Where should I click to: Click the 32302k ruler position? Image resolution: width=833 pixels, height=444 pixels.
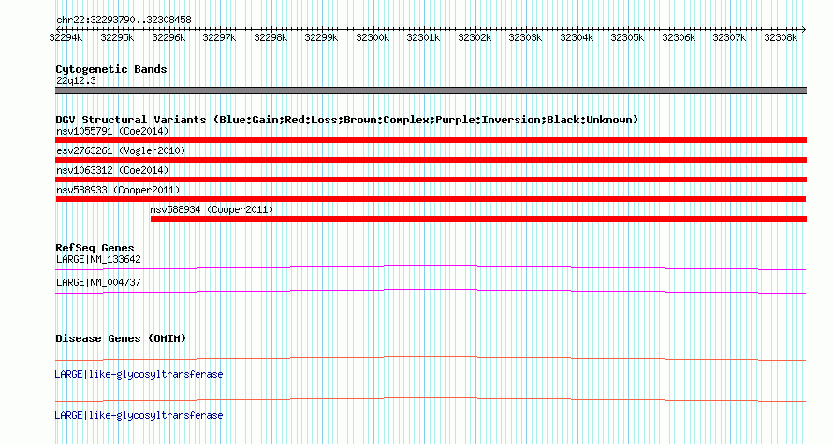475,37
